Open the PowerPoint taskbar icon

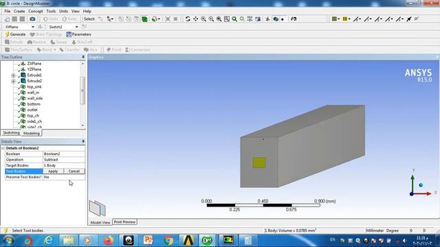(x=148, y=240)
